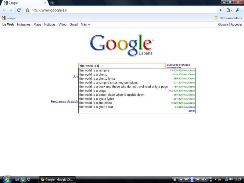Open Maps from the Google navigation bar
Image resolution: width=244 pixels, height=183 pixels.
[x=37, y=24]
